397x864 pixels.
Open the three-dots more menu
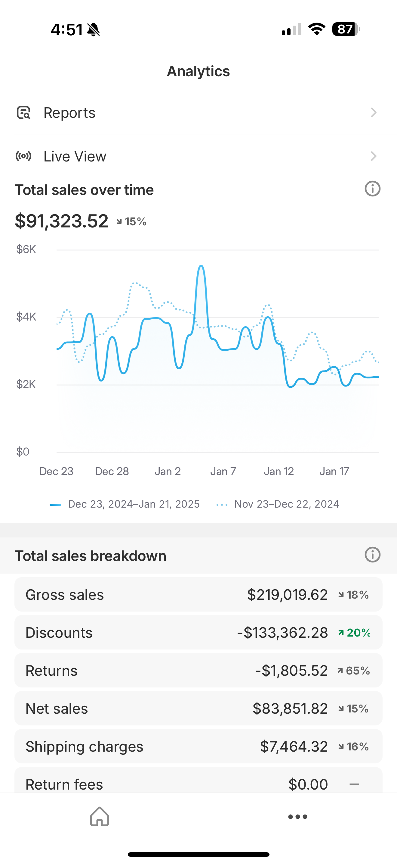coord(297,817)
